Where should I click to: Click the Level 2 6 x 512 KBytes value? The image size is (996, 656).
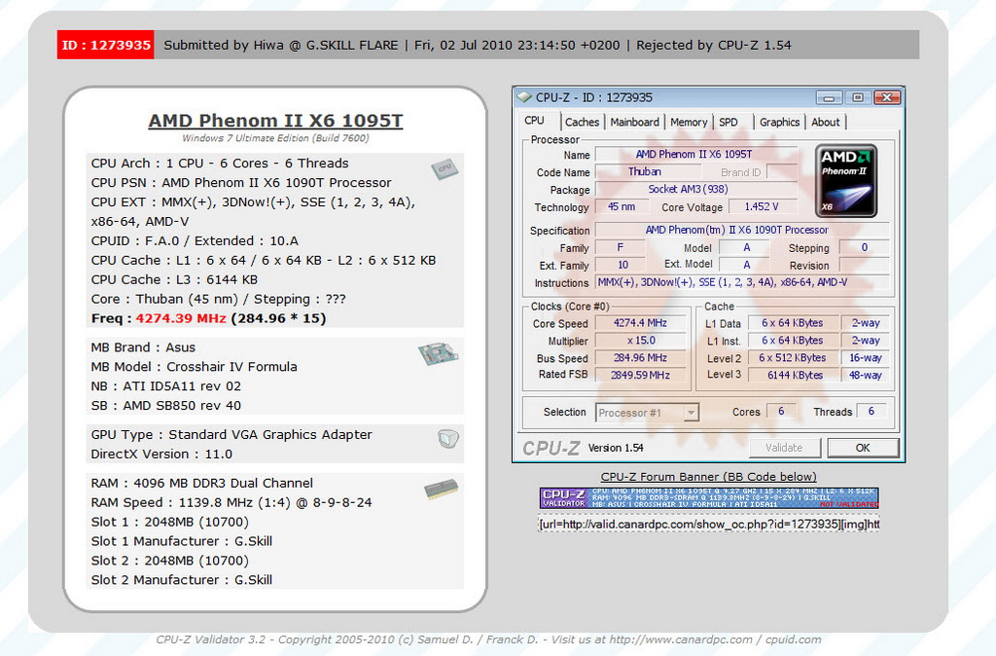click(793, 358)
